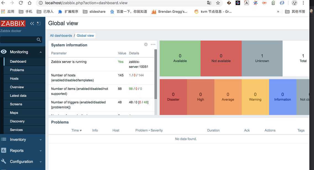The height and width of the screenshot is (170, 314).
Task: Click the 'No data found.' message
Action: pyautogui.click(x=186, y=139)
